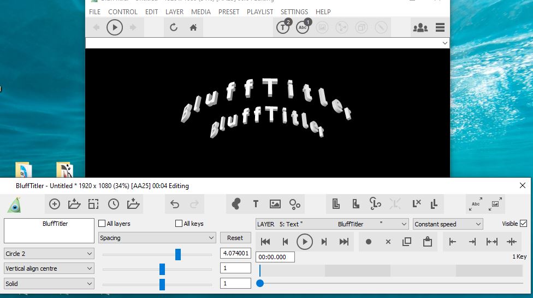Click the undo arrow icon
This screenshot has height=298, width=533.
click(175, 204)
